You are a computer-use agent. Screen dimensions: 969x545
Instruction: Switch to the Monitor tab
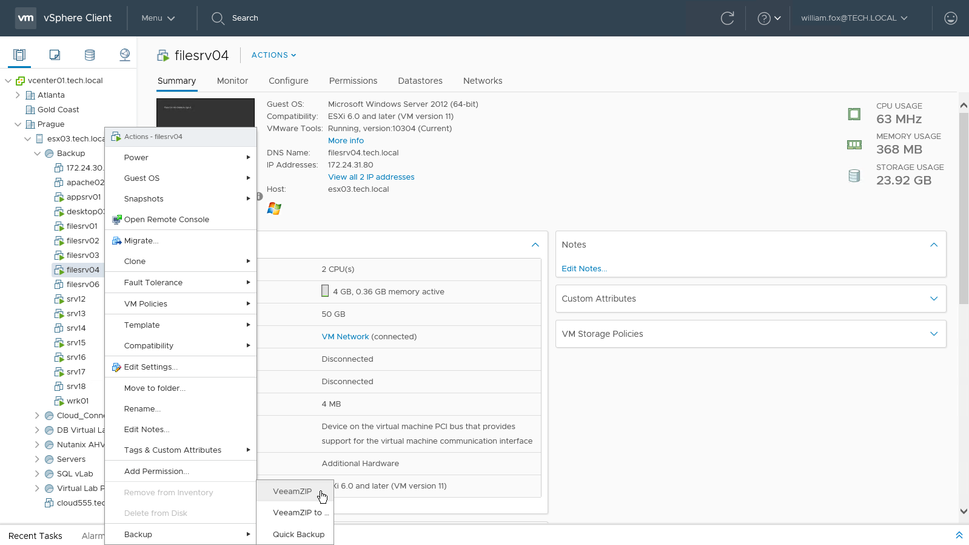(232, 81)
